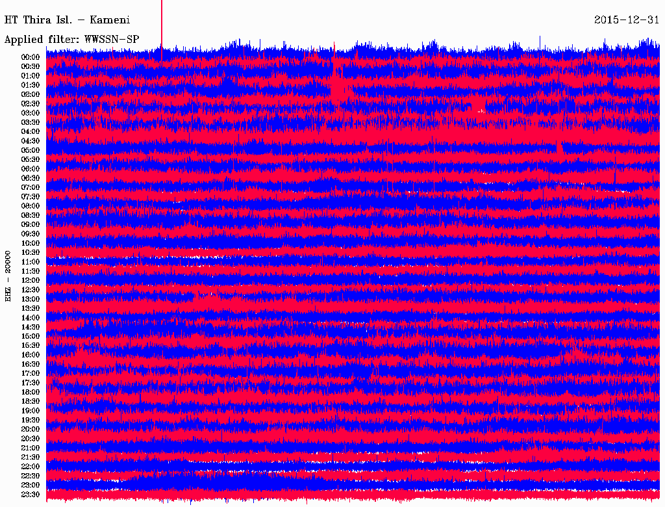This screenshot has width=665, height=507.
Task: Pick the 12:30 row label
Action: [x=31, y=290]
